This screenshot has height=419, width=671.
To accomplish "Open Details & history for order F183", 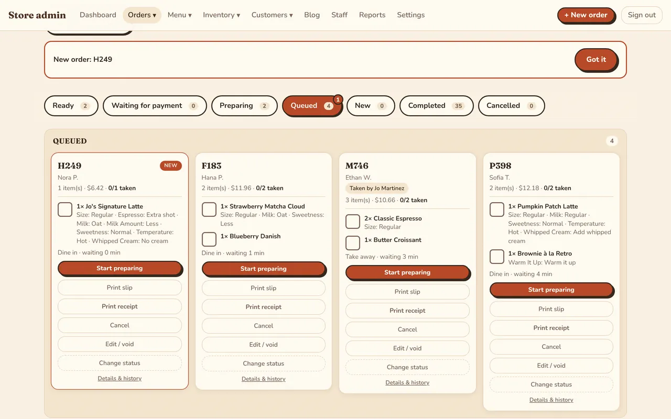I will point(264,379).
